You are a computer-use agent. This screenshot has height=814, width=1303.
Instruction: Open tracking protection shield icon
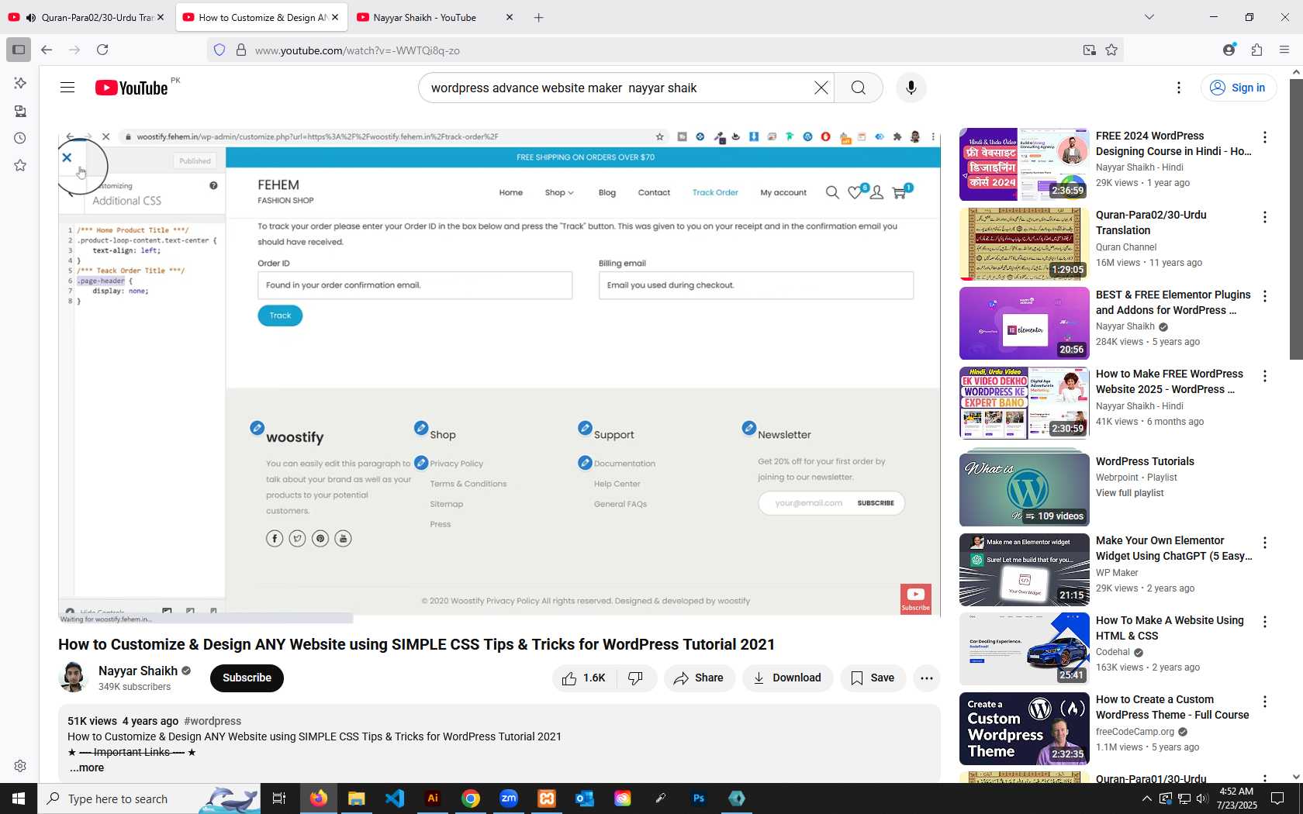(219, 50)
